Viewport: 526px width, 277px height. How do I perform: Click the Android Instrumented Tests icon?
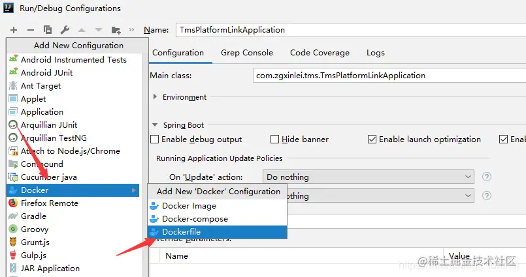click(x=13, y=59)
